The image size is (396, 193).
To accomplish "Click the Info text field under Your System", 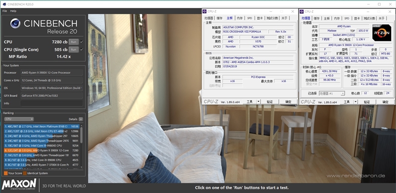I will click(51, 103).
